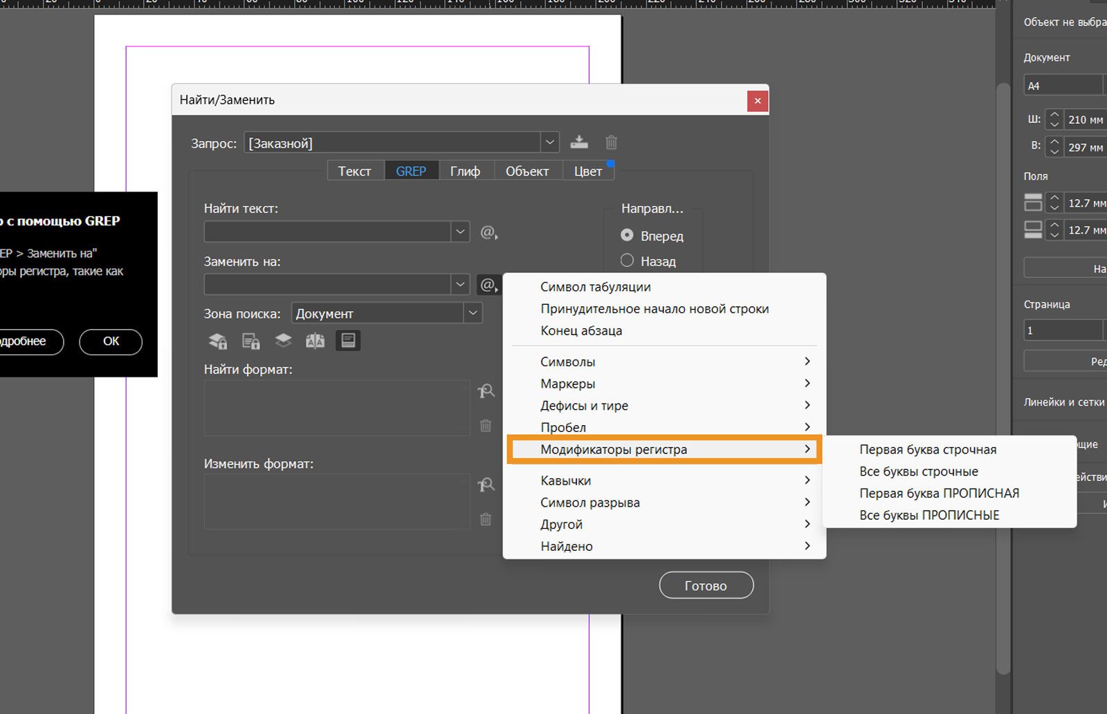This screenshot has height=714, width=1107.
Task: Expand the Маркеры submenu
Action: (x=664, y=384)
